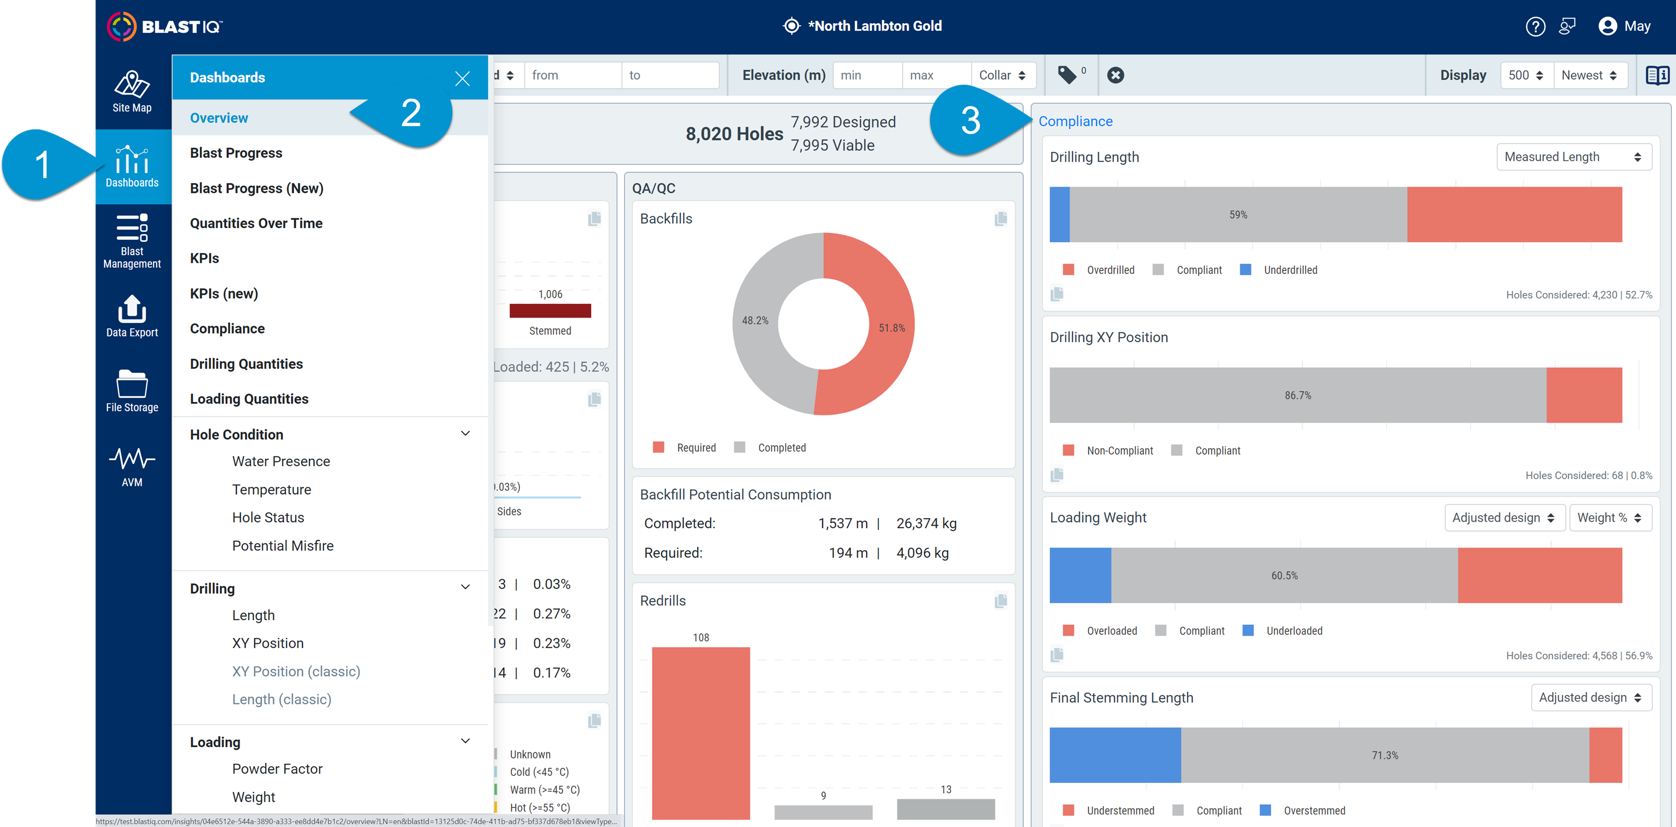1676x827 pixels.
Task: Click the Help icon in the top bar
Action: [x=1535, y=26]
